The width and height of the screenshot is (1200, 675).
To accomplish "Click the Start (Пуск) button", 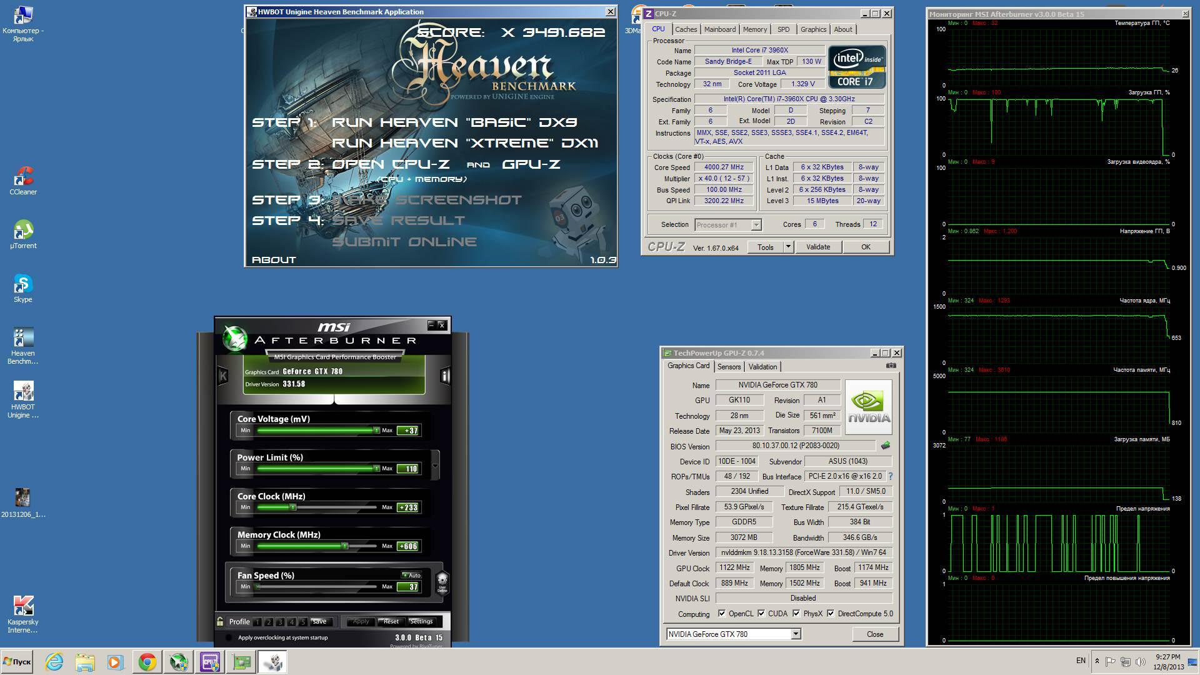I will pyautogui.click(x=17, y=662).
